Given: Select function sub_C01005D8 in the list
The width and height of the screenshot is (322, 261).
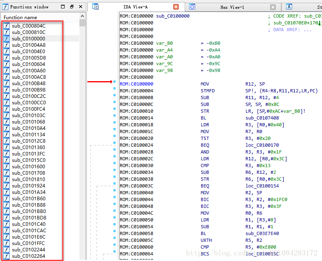Looking at the screenshot, I should point(29,58).
